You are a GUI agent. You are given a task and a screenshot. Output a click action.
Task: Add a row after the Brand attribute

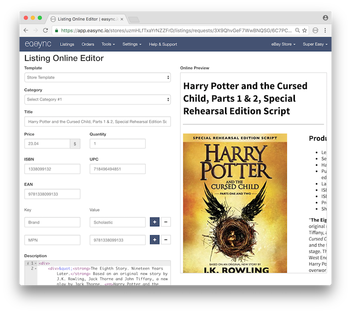[x=155, y=222]
